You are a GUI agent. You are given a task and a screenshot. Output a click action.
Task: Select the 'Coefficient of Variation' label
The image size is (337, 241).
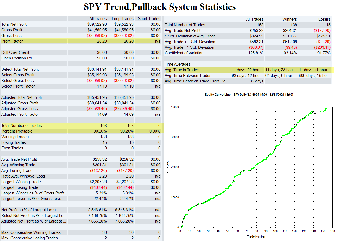tap(184, 53)
